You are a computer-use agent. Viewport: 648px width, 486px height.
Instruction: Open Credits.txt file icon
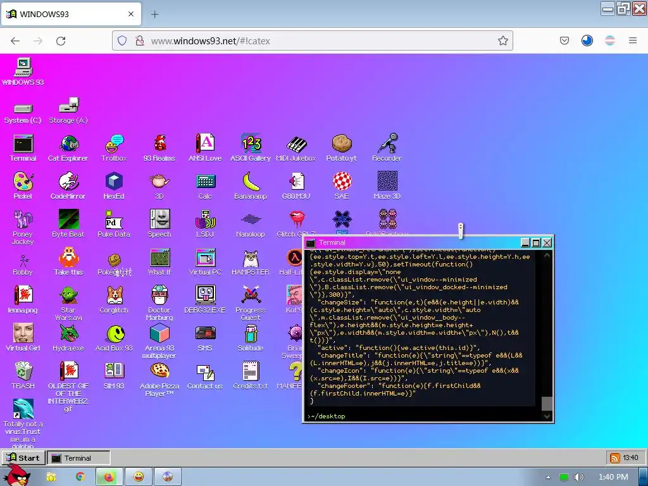251,375
